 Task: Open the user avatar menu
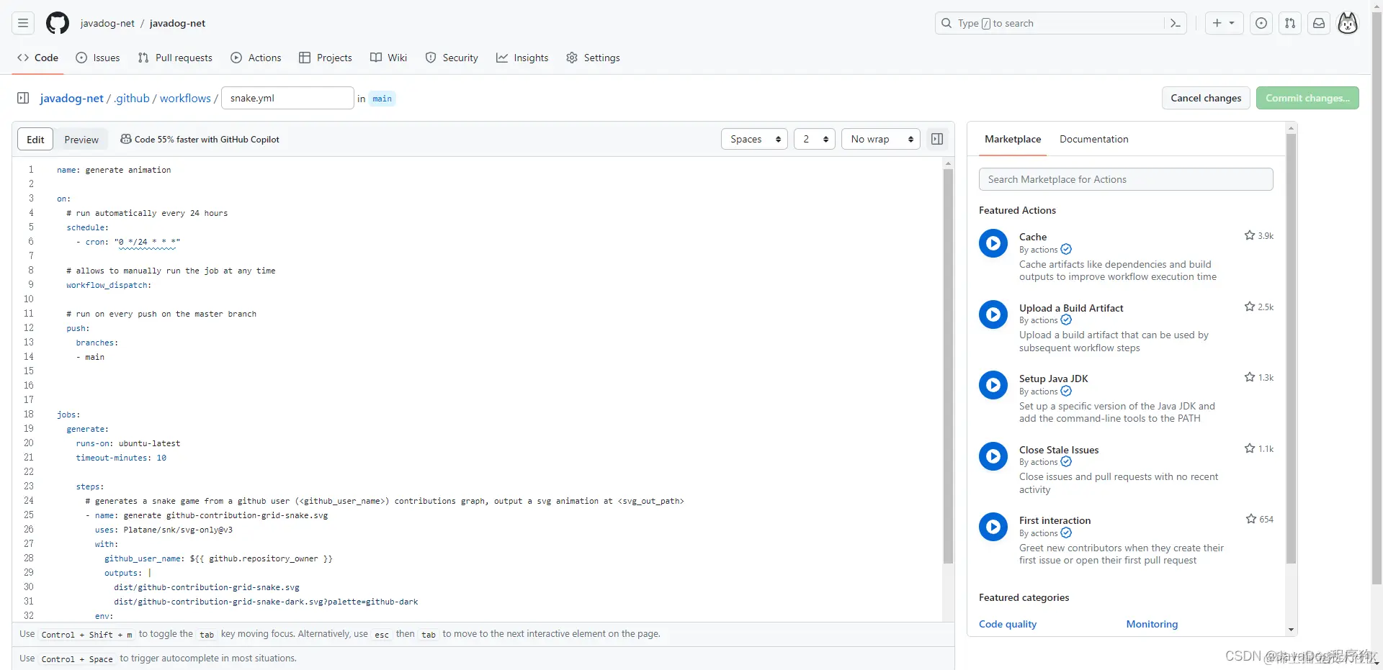click(x=1348, y=23)
